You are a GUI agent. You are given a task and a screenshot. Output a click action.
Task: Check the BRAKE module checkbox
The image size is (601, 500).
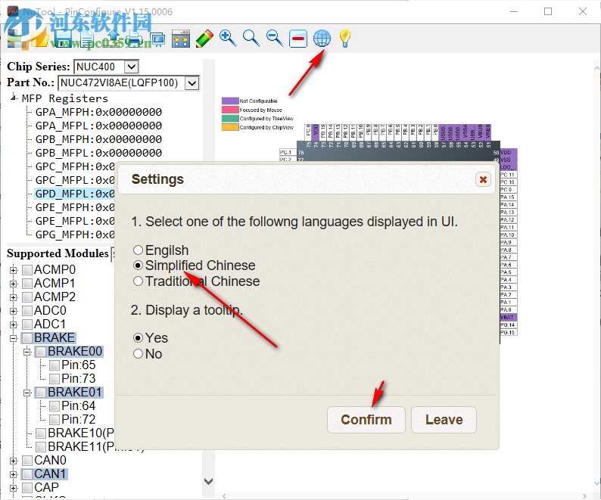point(27,338)
